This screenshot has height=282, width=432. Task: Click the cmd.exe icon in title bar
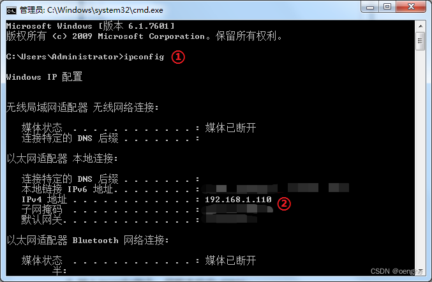[11, 10]
